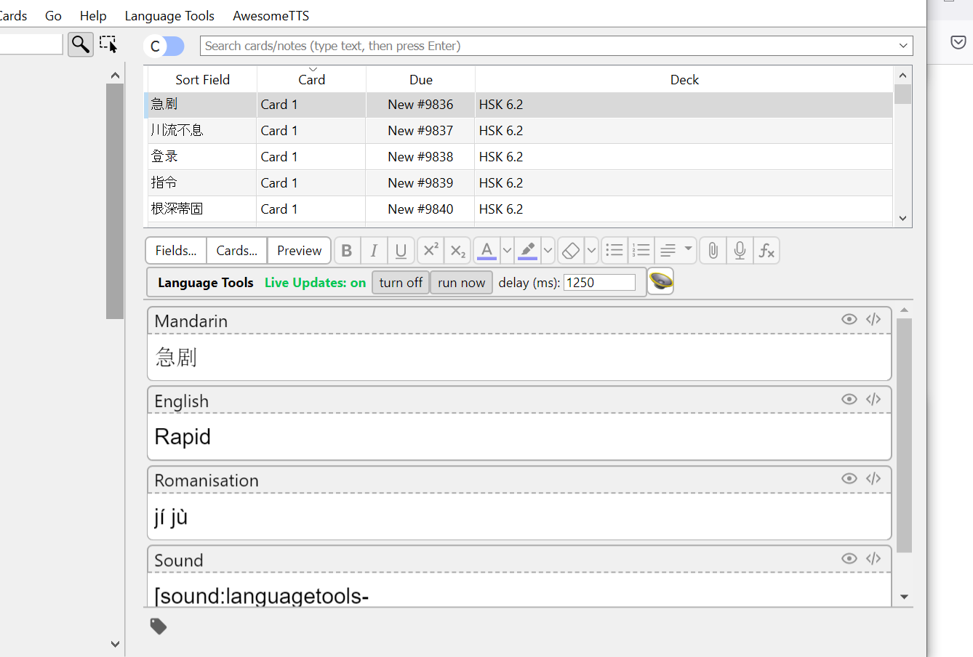973x657 pixels.
Task: Open the text alignment dropdown
Action: (x=686, y=250)
